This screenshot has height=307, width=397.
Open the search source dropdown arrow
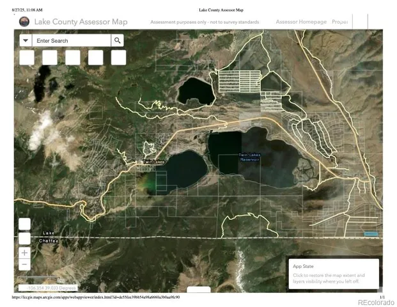[25, 40]
